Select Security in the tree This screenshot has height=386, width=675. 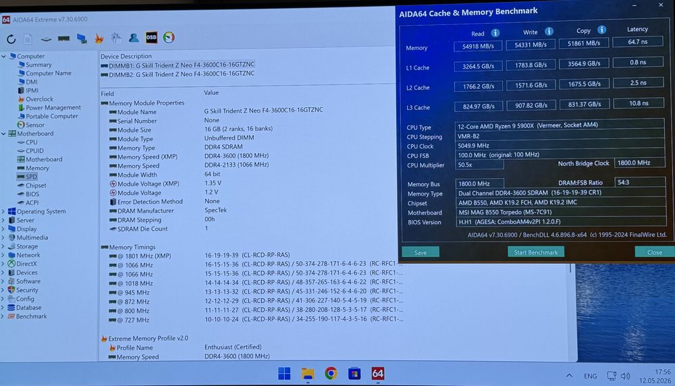tap(27, 290)
